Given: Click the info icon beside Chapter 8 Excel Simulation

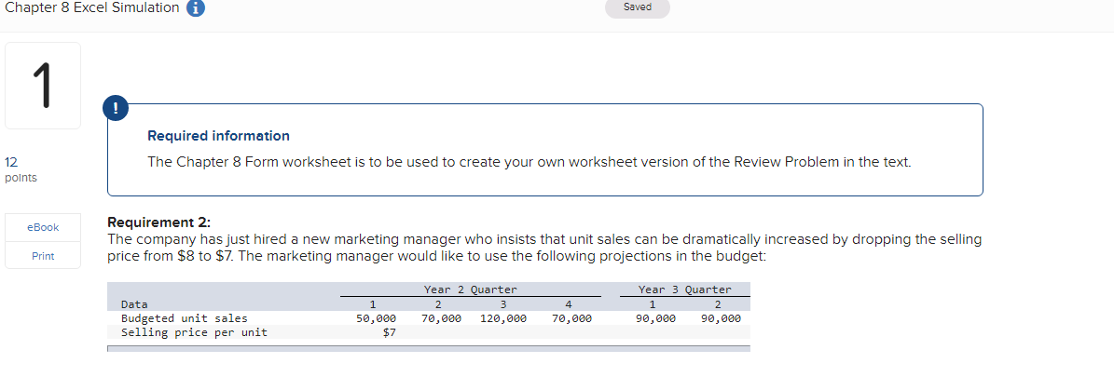Looking at the screenshot, I should click(196, 8).
